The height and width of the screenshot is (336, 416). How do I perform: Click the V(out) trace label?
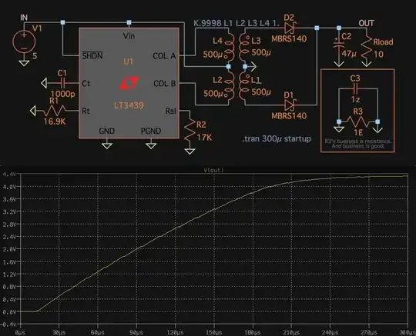tap(214, 170)
